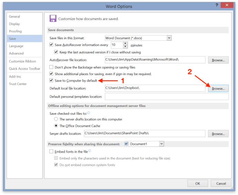This screenshot has height=195, width=238.
Task: Click the help question mark icon
Action: tap(217, 5)
